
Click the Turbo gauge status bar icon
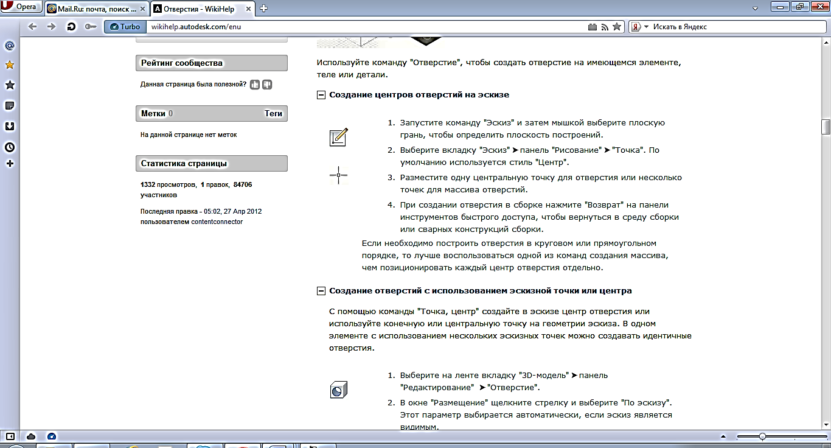pyautogui.click(x=51, y=436)
